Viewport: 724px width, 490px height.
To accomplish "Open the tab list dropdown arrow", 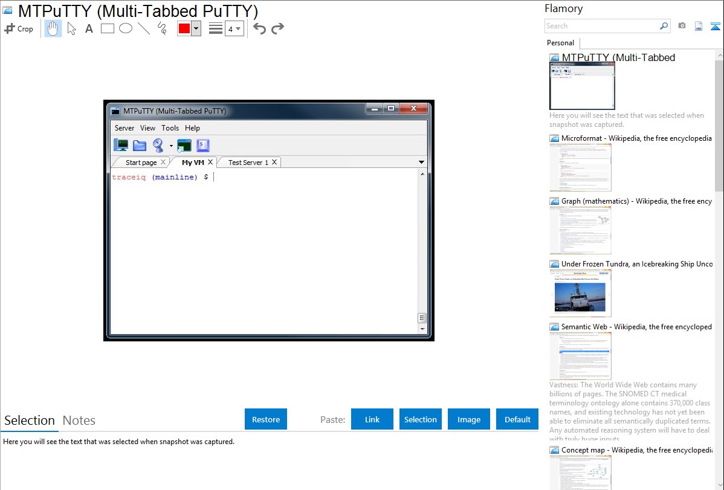I will tap(422, 162).
